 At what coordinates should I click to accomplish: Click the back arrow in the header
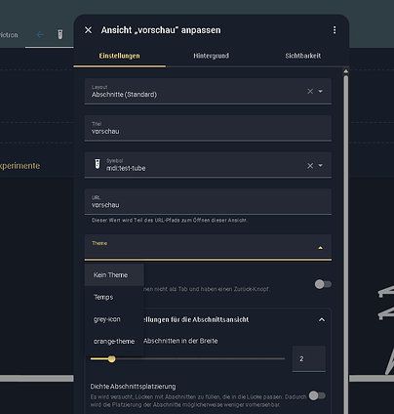tap(40, 34)
